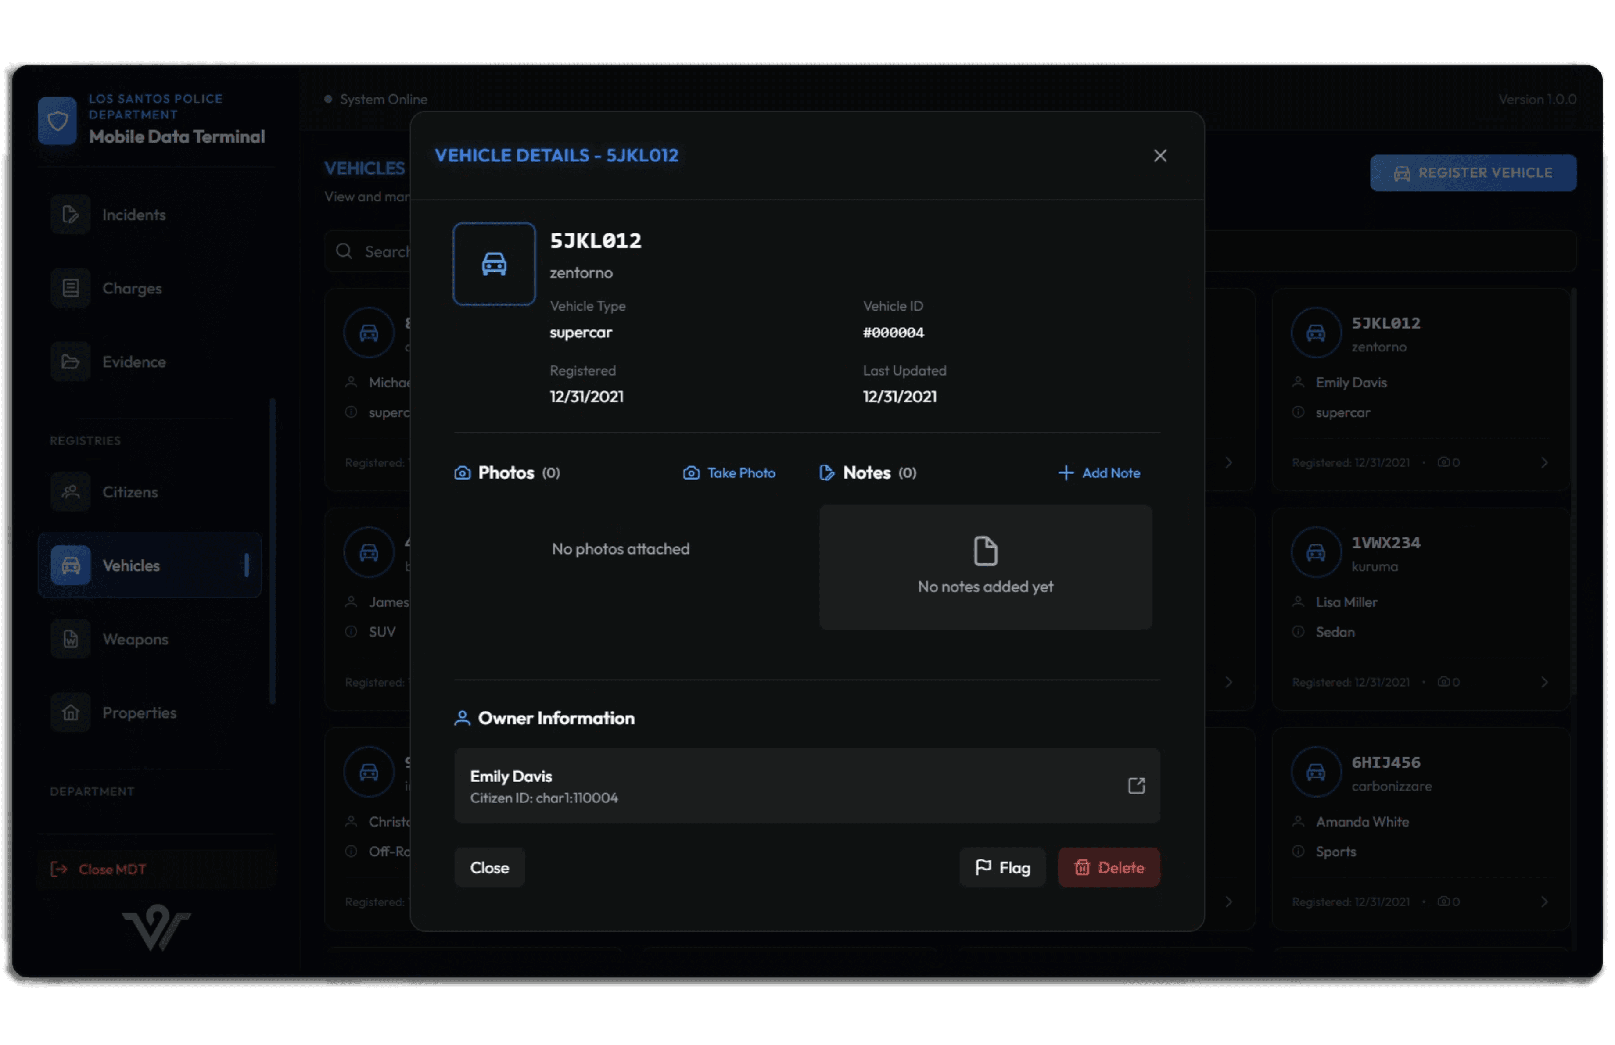This screenshot has height=1045, width=1615.
Task: Click the Close button in dialog
Action: click(489, 867)
